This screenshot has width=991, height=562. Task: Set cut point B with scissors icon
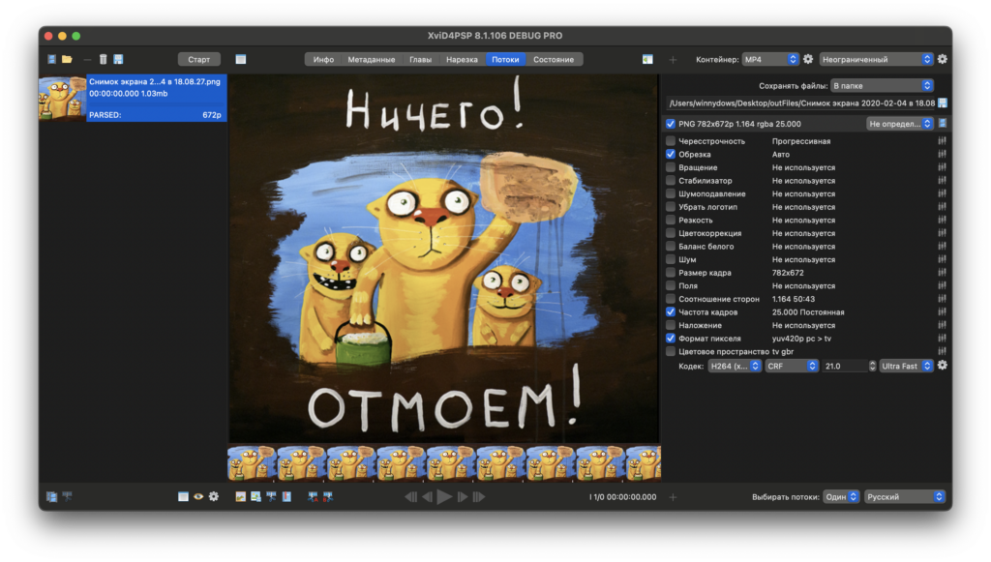328,497
